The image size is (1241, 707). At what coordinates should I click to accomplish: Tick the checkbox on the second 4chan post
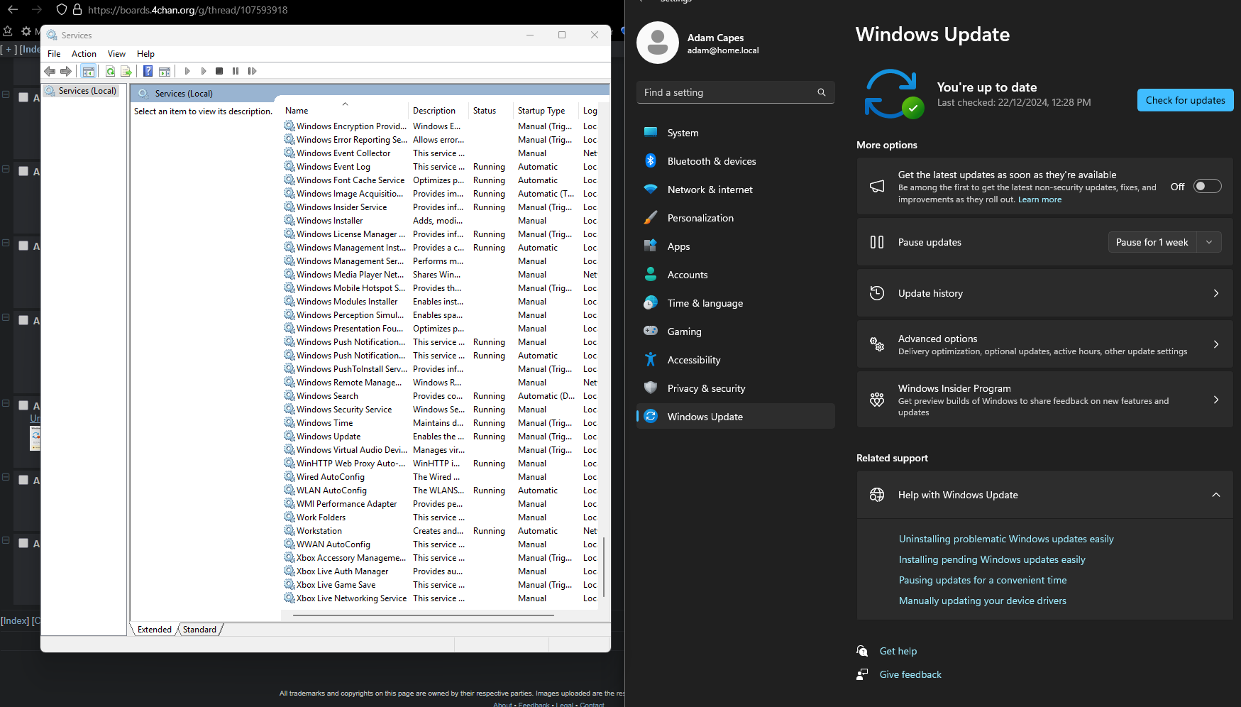click(23, 171)
